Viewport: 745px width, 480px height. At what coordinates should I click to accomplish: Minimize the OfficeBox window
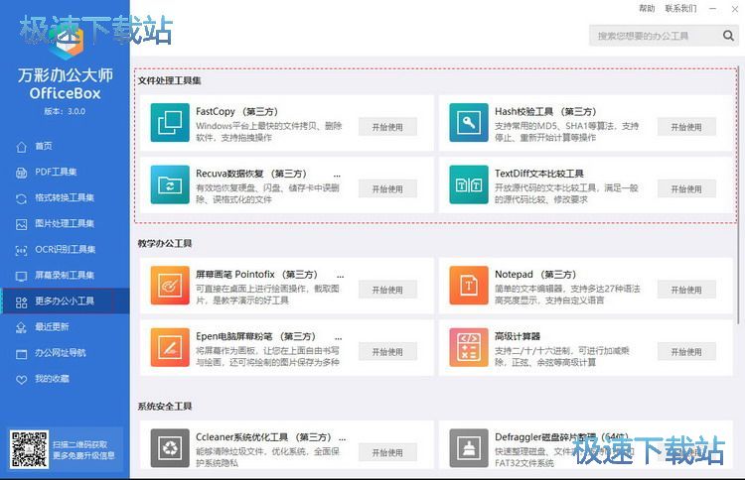712,9
